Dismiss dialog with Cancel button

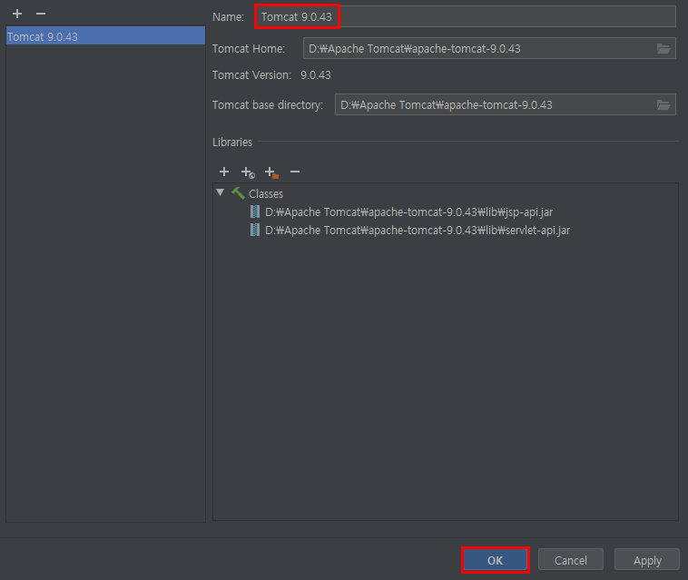(570, 560)
